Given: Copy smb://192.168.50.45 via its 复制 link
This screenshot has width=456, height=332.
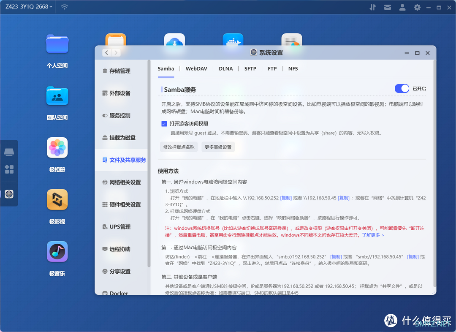Looking at the screenshot, I should pos(413,257).
